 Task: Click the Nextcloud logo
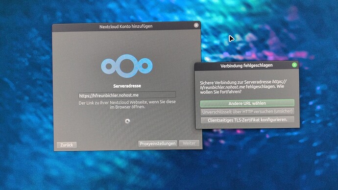pyautogui.click(x=127, y=66)
